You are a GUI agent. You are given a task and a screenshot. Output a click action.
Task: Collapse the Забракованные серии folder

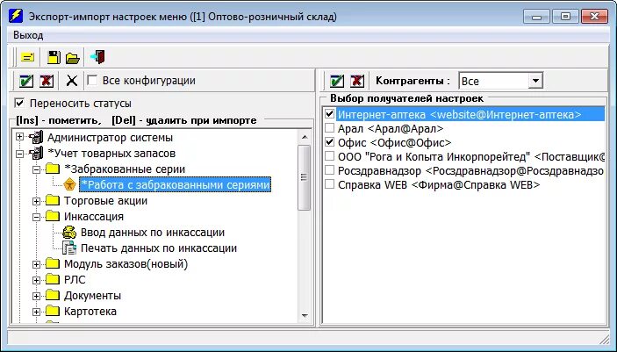click(36, 169)
